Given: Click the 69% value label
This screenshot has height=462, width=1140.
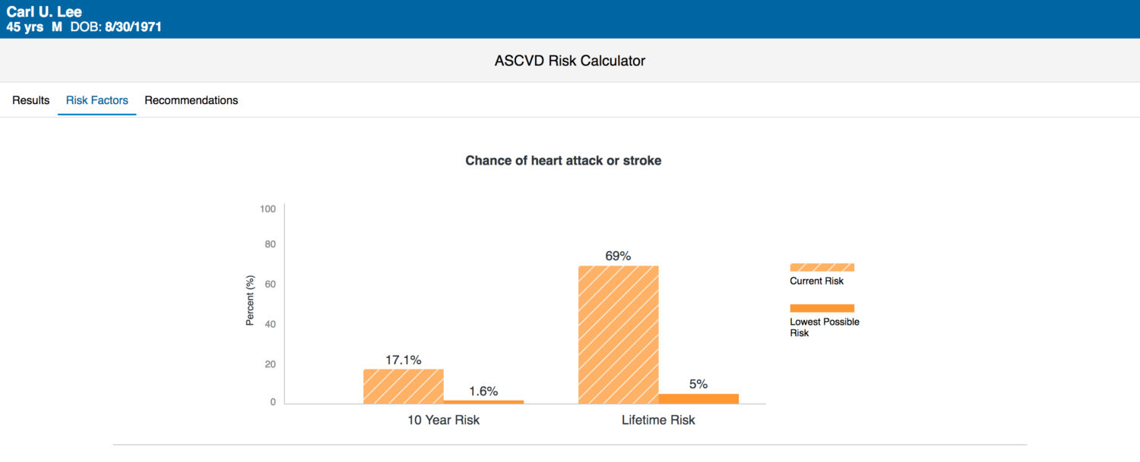Looking at the screenshot, I should coord(618,256).
